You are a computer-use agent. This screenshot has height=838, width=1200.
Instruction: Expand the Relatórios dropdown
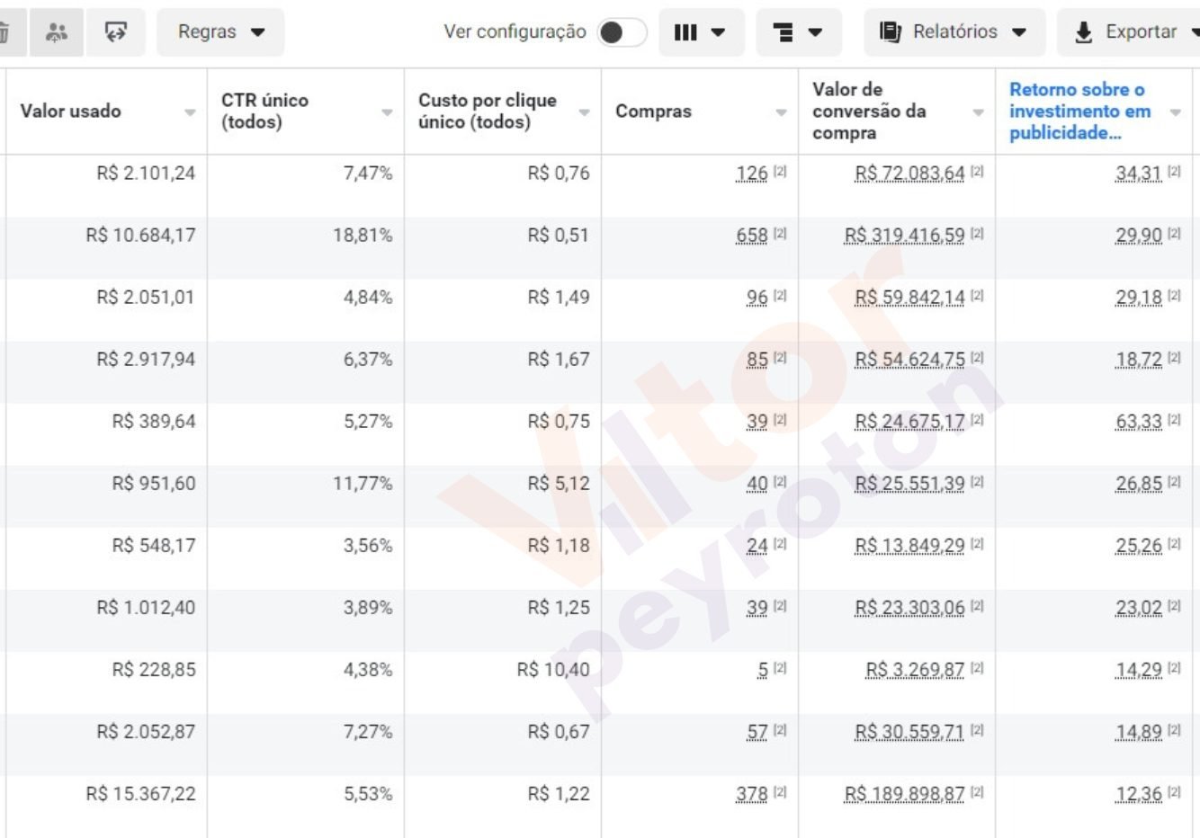954,32
